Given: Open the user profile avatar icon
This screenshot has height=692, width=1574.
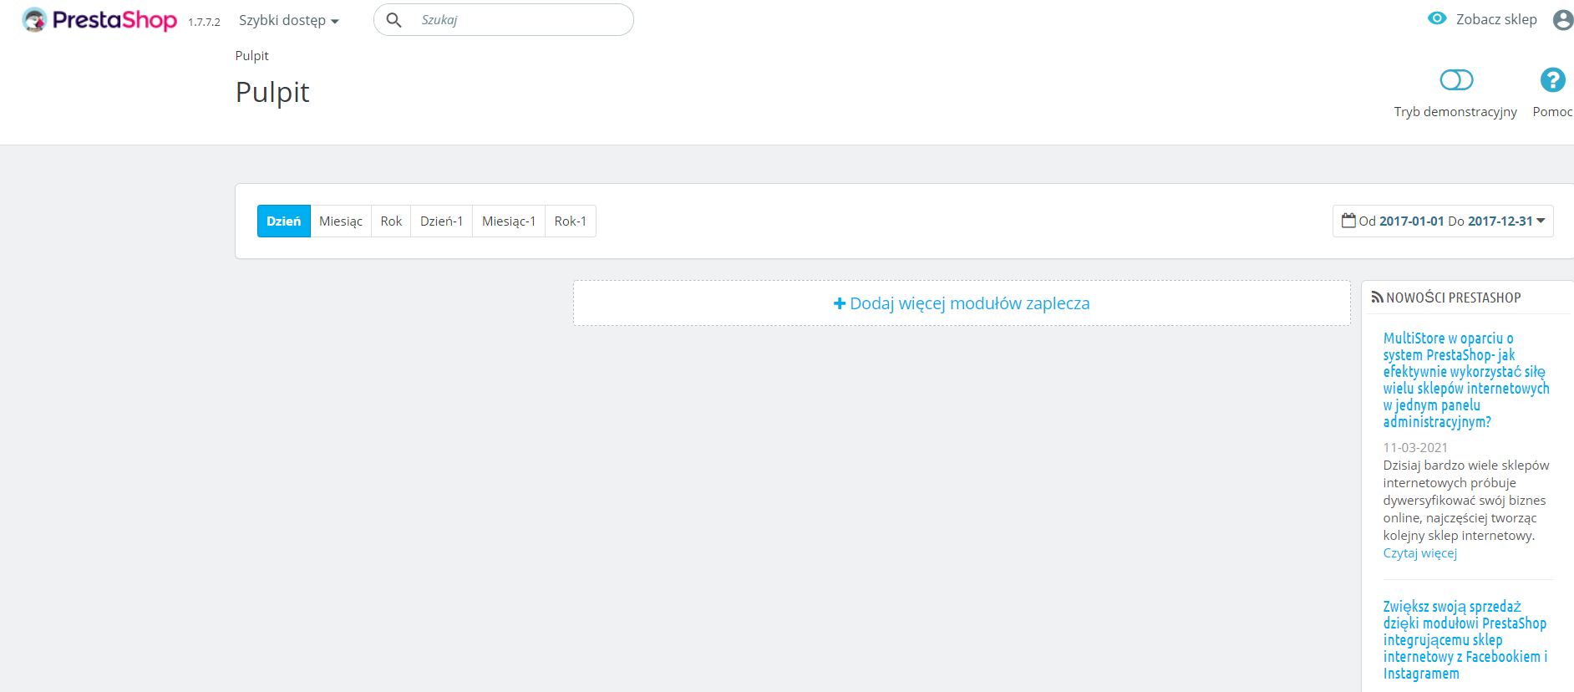Looking at the screenshot, I should 1563,19.
